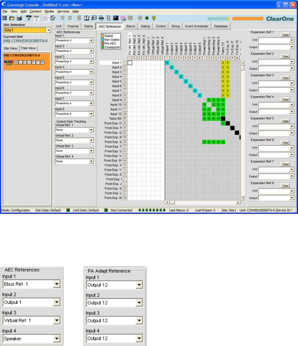298x346 pixels.
Task: Toggle Telco RX to Telco TX black cell
Action: point(223,119)
